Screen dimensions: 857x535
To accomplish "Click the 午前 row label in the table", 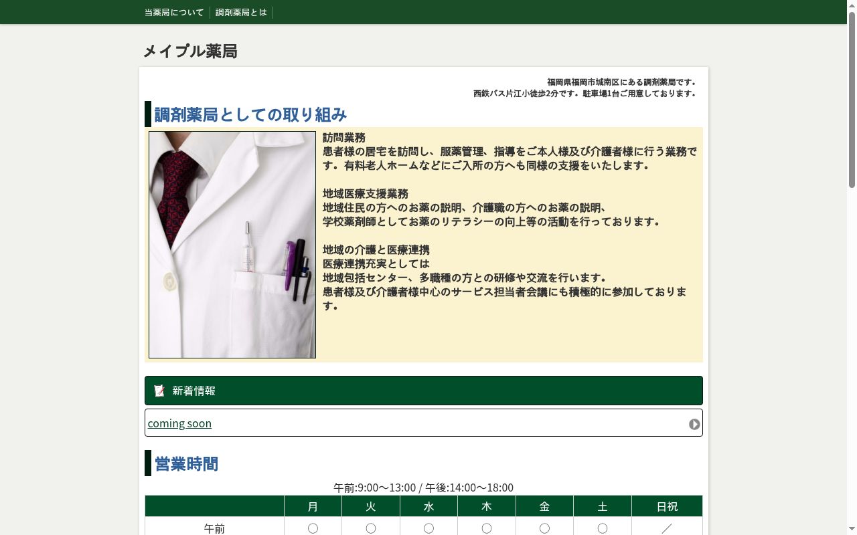I will pyautogui.click(x=214, y=528).
